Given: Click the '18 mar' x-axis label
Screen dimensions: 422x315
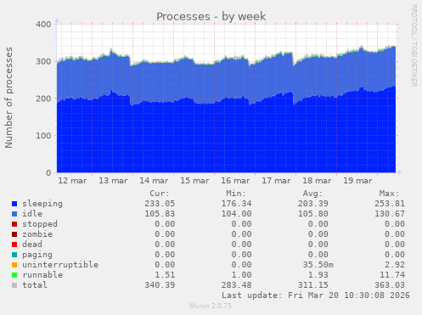Looking at the screenshot, I should point(317,181).
